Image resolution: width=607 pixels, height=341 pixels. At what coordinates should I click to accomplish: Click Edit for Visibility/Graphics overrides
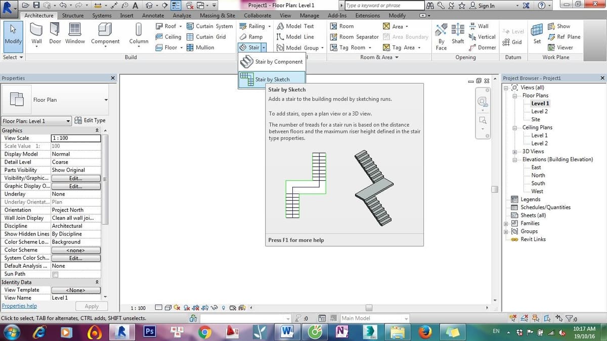(x=76, y=178)
